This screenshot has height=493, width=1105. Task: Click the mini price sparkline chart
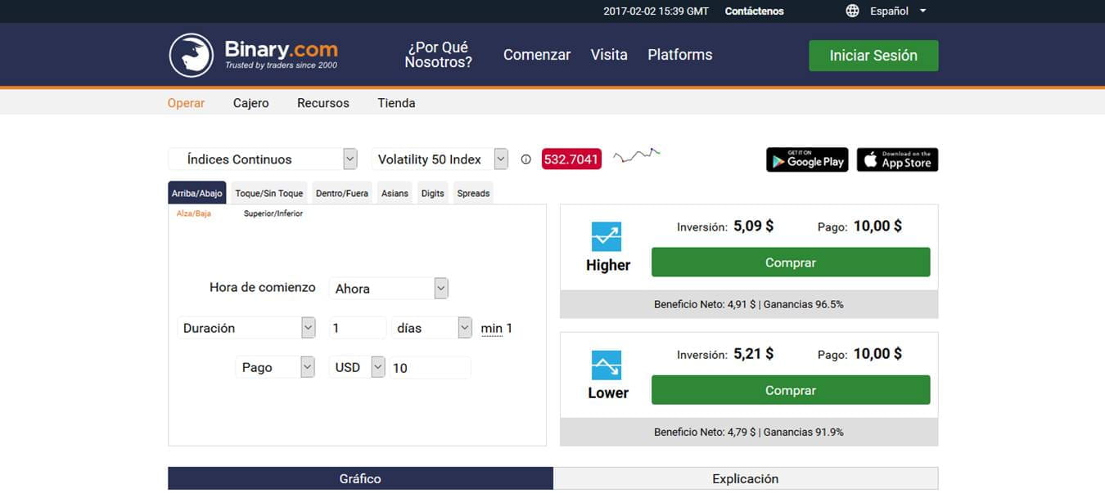coord(637,155)
